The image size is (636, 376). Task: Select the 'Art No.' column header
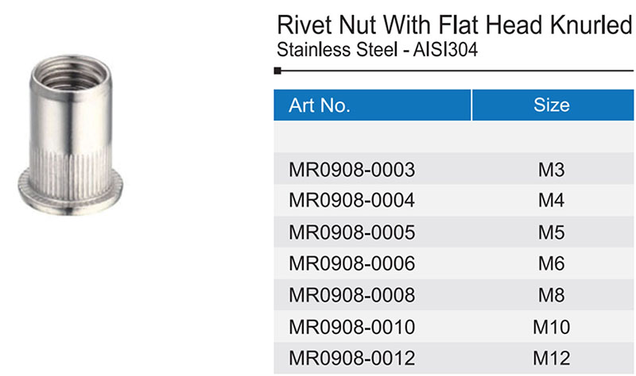click(x=320, y=106)
